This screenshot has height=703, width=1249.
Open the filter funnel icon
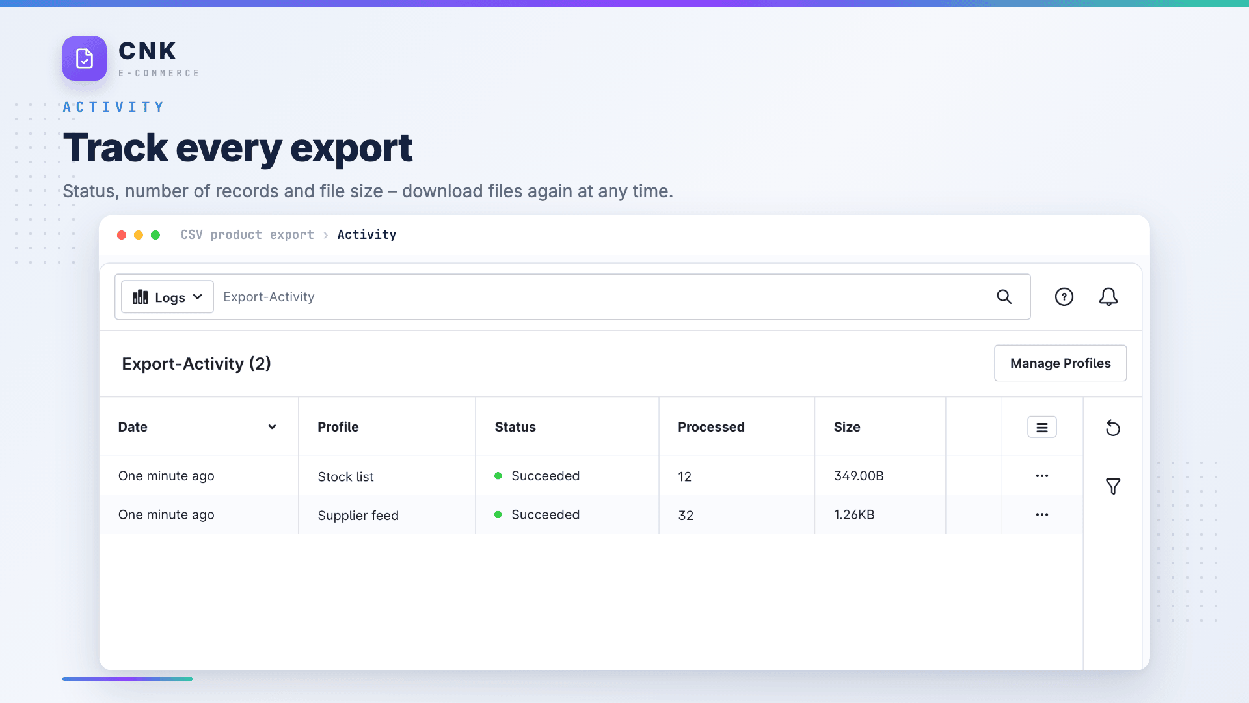point(1112,486)
